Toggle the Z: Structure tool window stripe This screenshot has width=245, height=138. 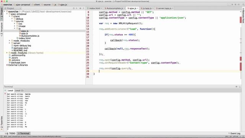point(2,29)
